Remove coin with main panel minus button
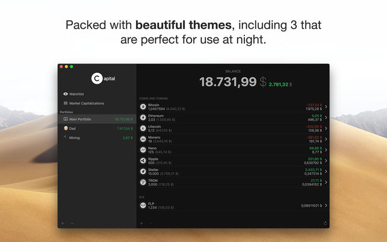This screenshot has width=387, height=242. [x=151, y=223]
